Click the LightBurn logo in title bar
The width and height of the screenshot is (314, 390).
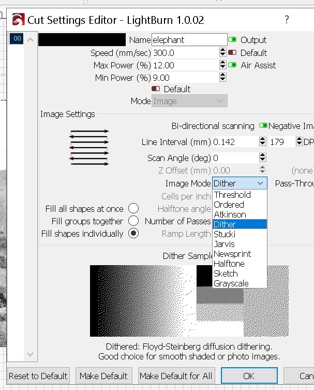tap(19, 19)
